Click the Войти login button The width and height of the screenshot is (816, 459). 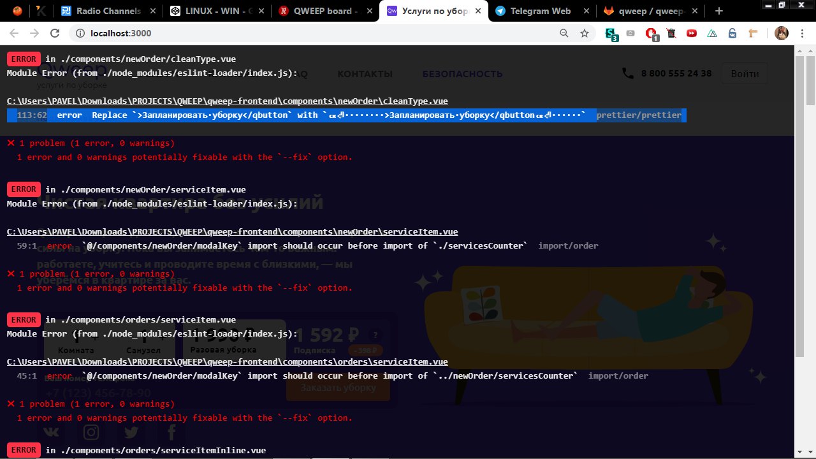745,74
